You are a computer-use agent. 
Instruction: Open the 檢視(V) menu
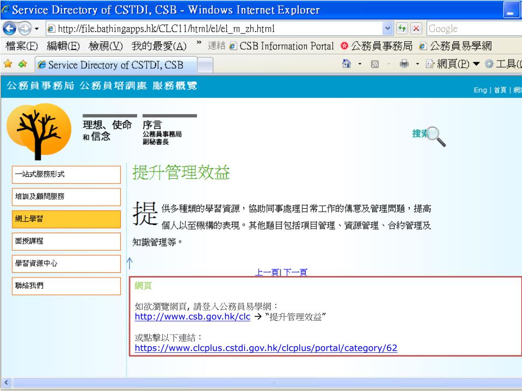click(x=106, y=46)
